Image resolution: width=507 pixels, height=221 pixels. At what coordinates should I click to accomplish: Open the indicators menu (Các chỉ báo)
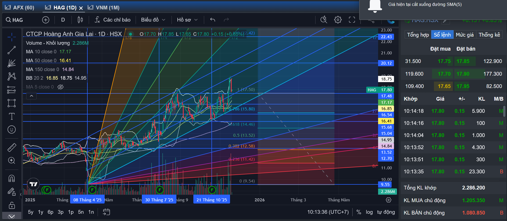[112, 20]
